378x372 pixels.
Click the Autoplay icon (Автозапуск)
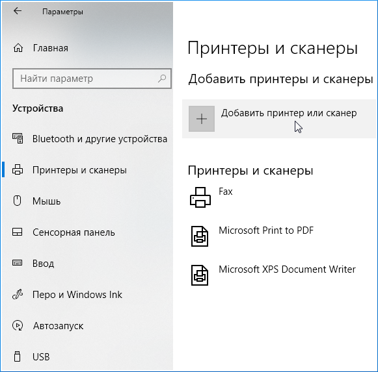[18, 325]
